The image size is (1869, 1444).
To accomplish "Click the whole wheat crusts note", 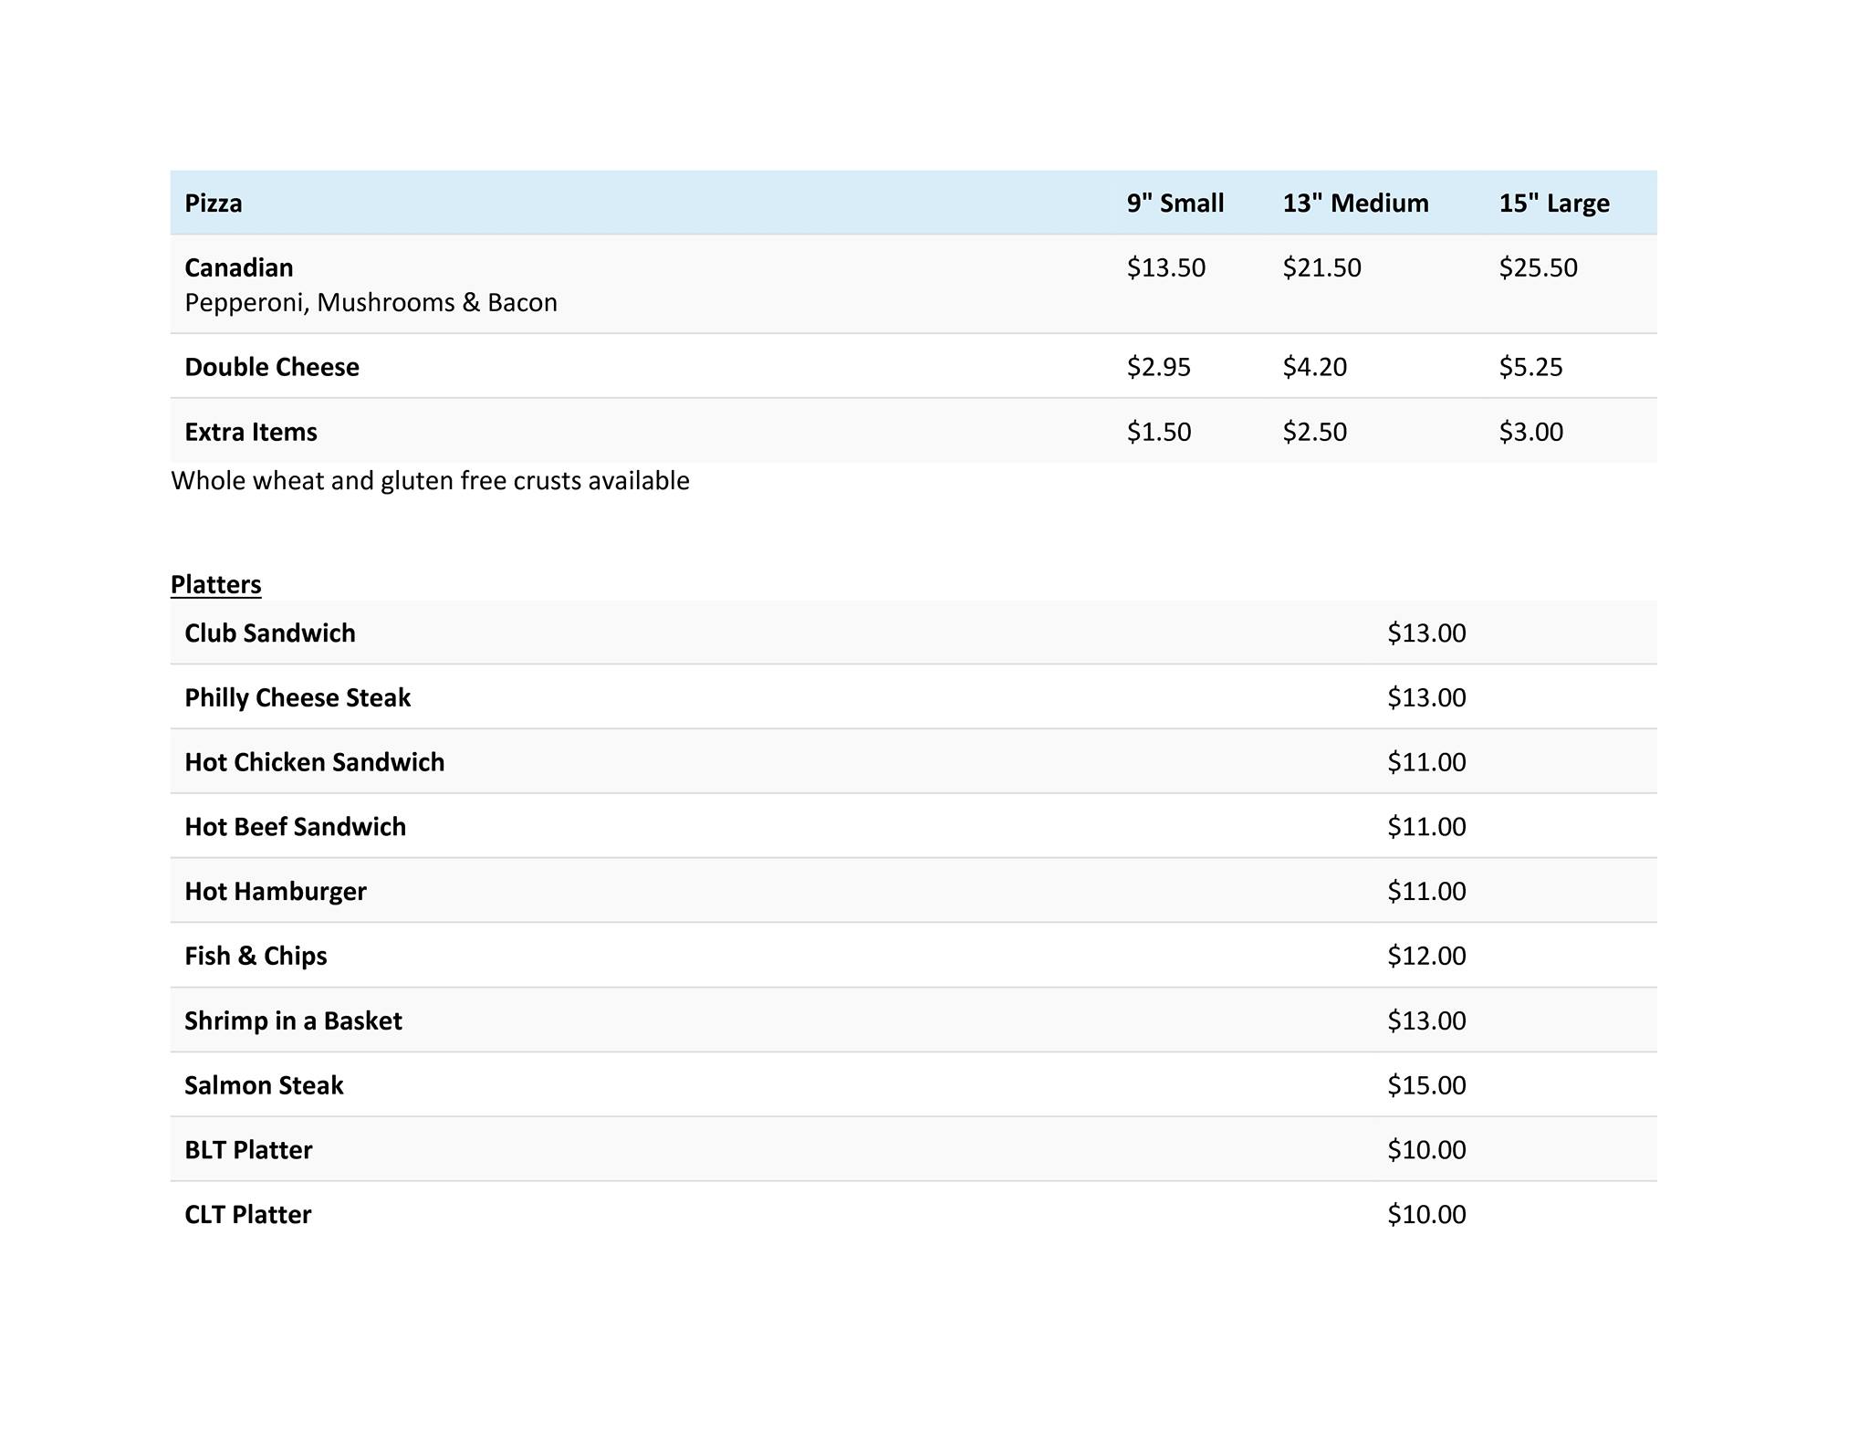I will click(x=430, y=481).
